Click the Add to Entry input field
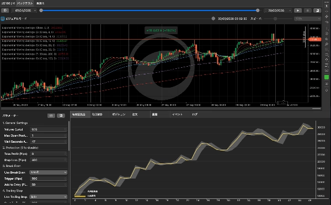The width and height of the screenshot is (331, 205). pyautogui.click(x=49, y=185)
